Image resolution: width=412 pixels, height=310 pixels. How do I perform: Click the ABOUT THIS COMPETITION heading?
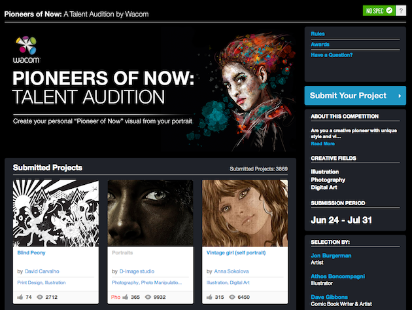[345, 117]
